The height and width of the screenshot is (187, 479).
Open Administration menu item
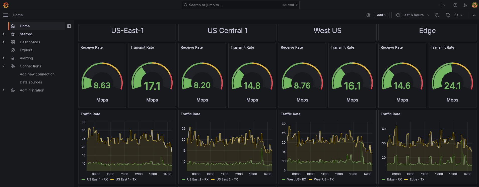tap(32, 90)
